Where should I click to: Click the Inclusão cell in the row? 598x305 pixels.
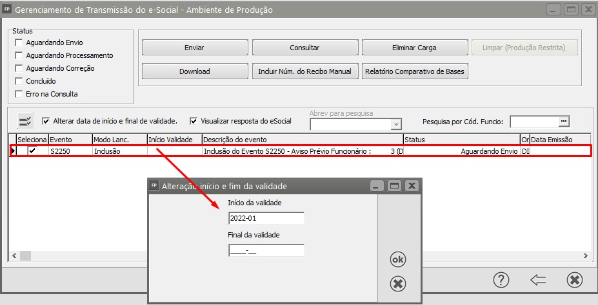(120, 151)
